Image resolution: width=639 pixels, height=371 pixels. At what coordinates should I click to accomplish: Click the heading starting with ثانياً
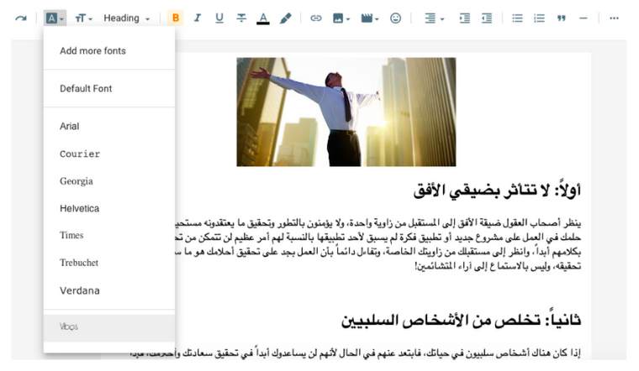461,320
